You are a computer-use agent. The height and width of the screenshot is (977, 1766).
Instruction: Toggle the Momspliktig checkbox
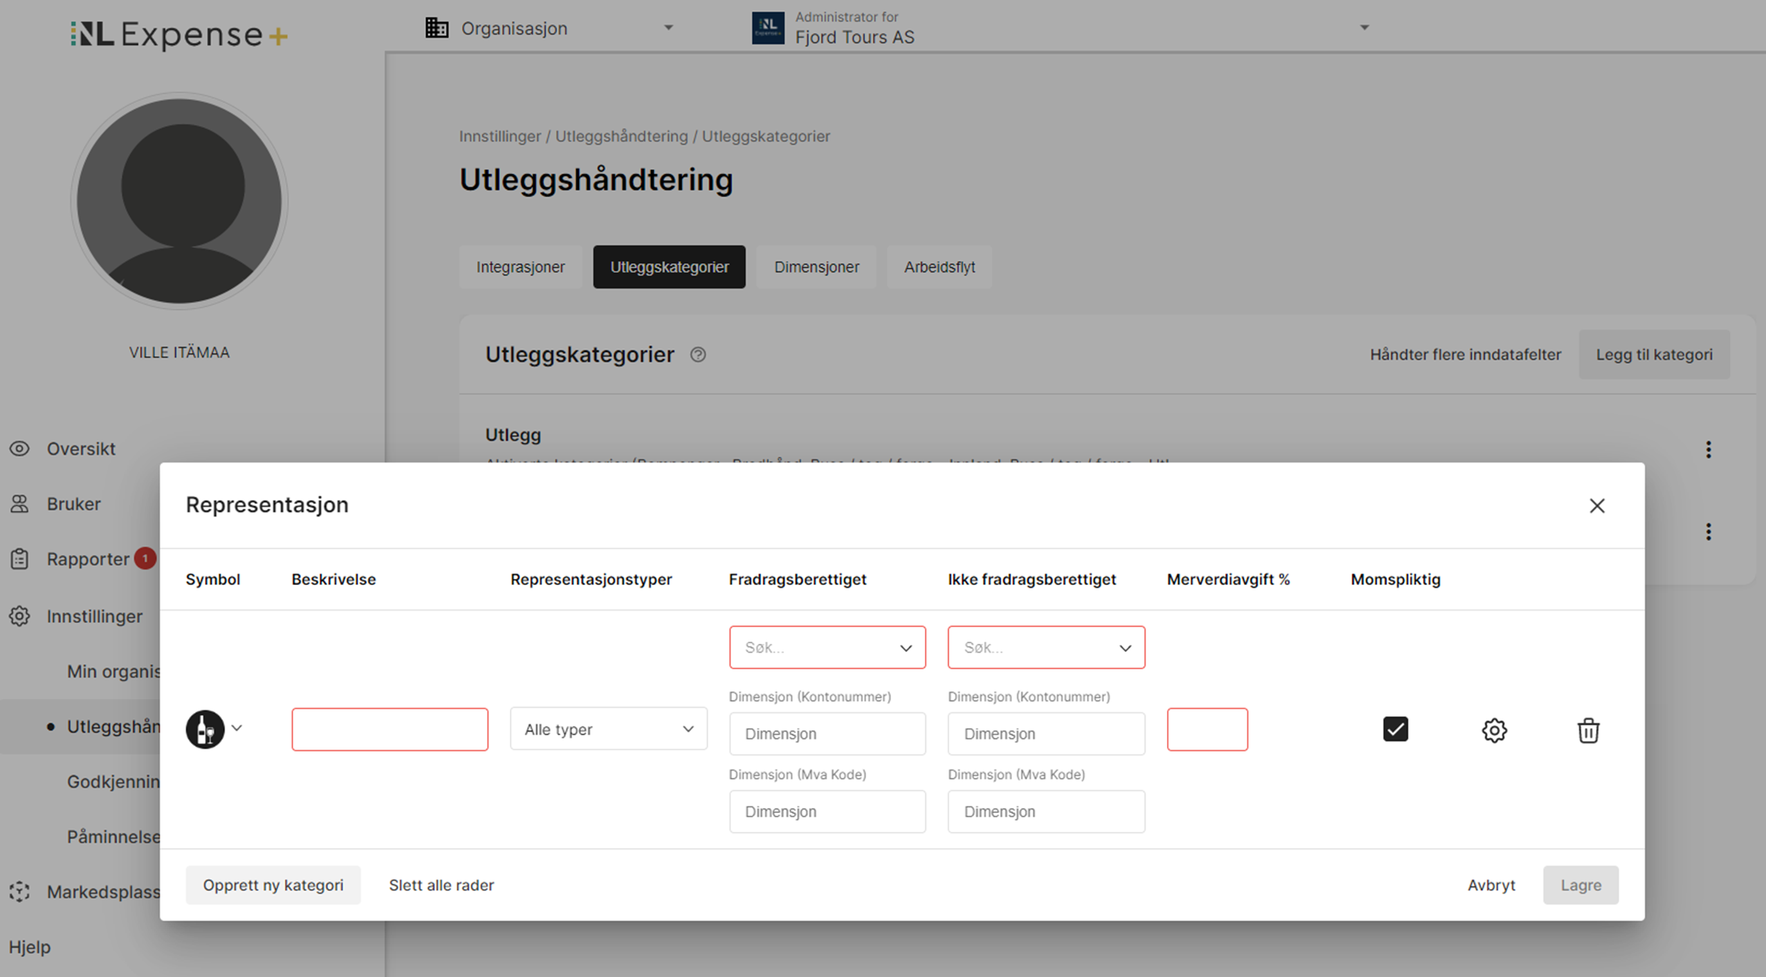pyautogui.click(x=1395, y=729)
